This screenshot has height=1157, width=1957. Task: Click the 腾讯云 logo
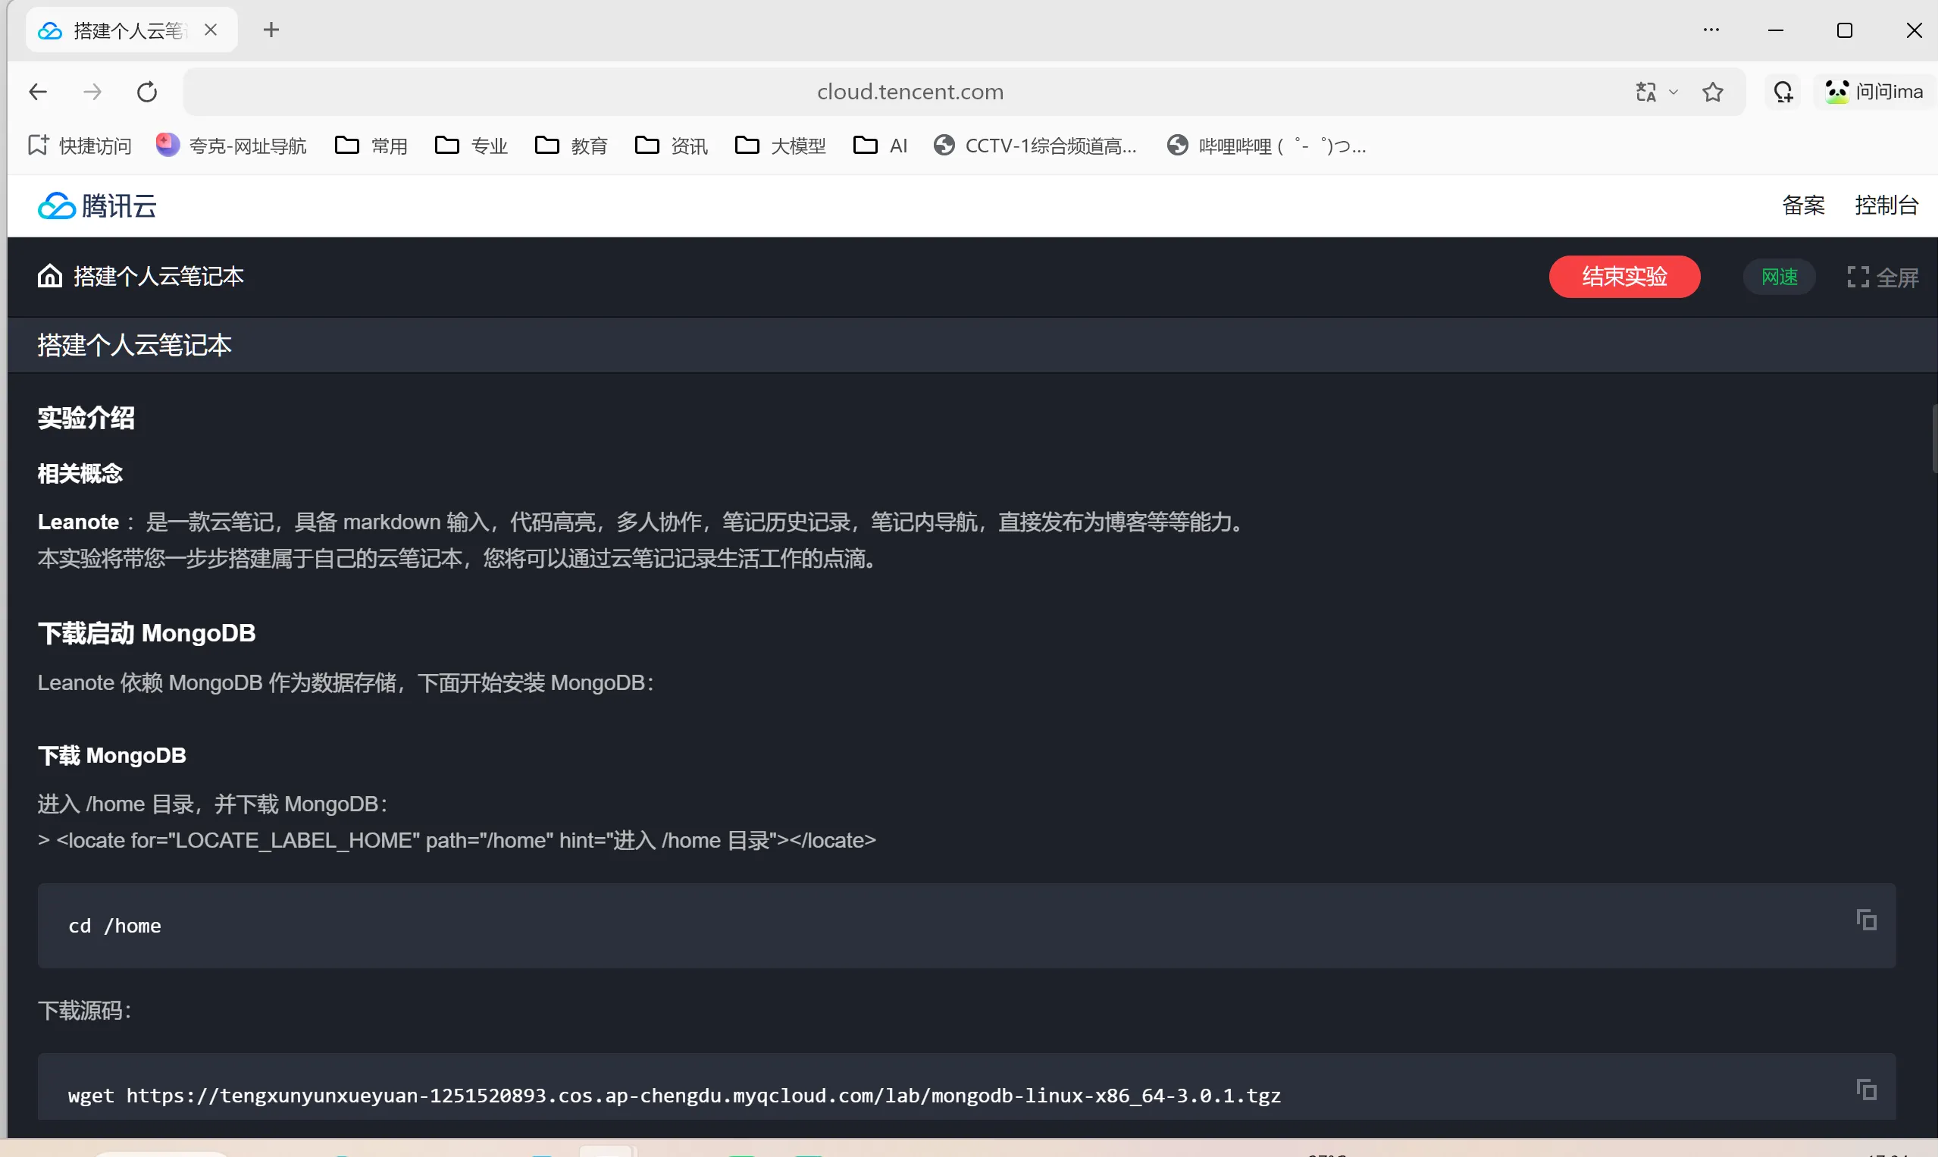click(x=98, y=205)
